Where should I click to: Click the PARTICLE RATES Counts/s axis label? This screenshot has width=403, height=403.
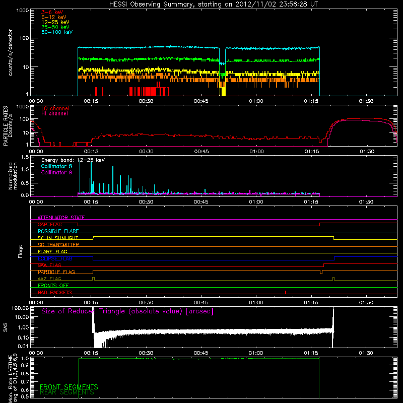coord(8,126)
